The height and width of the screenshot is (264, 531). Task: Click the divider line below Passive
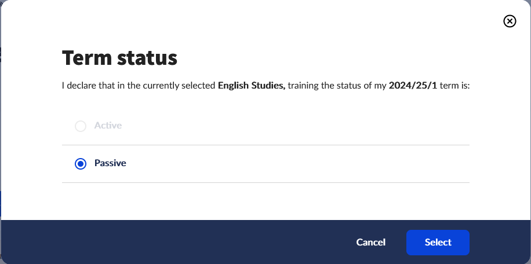pos(265,182)
